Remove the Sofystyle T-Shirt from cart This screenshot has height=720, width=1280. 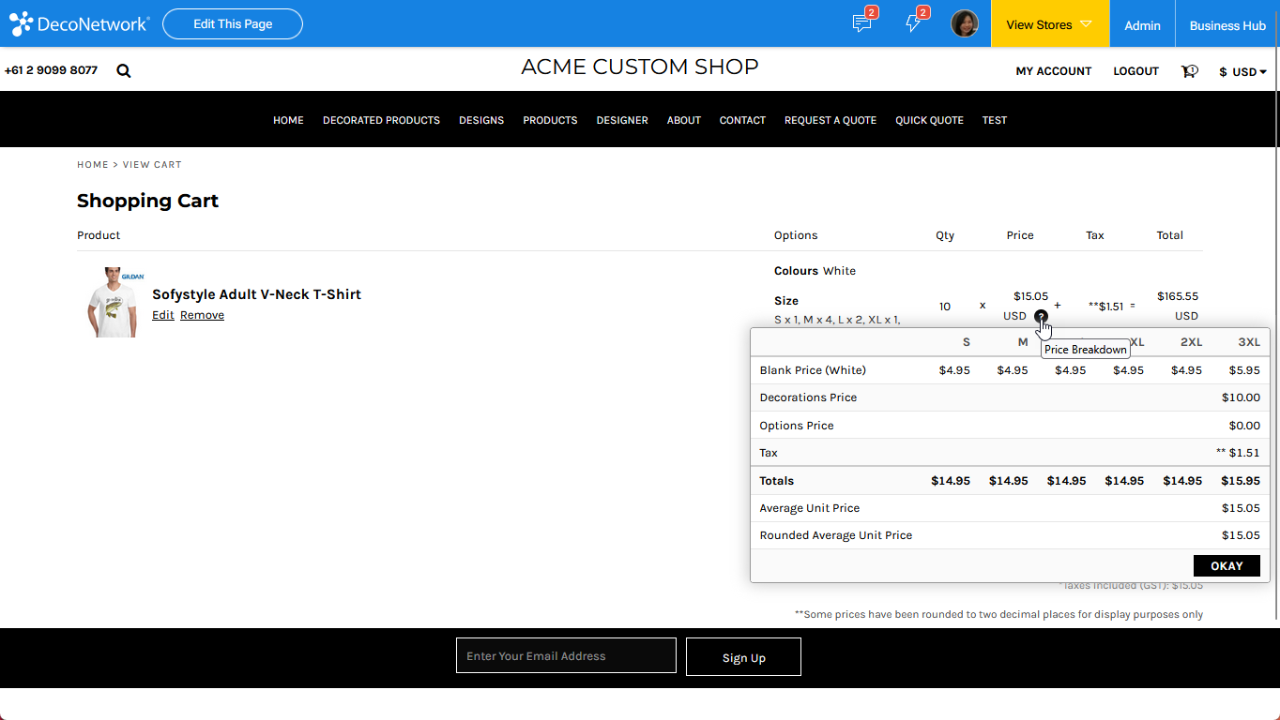202,315
